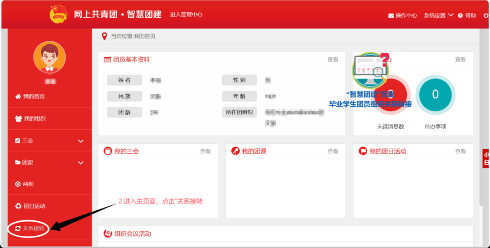Screen dimensions: 490x248
Task: Select the 三会 sidebar menu label
Action: coord(28,141)
